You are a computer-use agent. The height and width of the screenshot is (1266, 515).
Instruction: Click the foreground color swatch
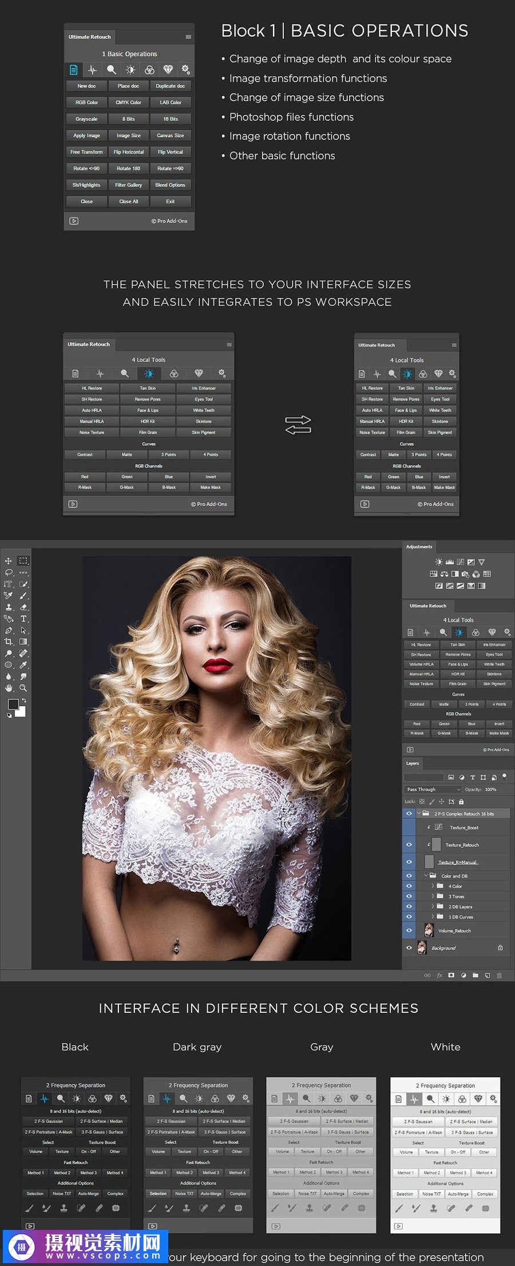pos(13,704)
